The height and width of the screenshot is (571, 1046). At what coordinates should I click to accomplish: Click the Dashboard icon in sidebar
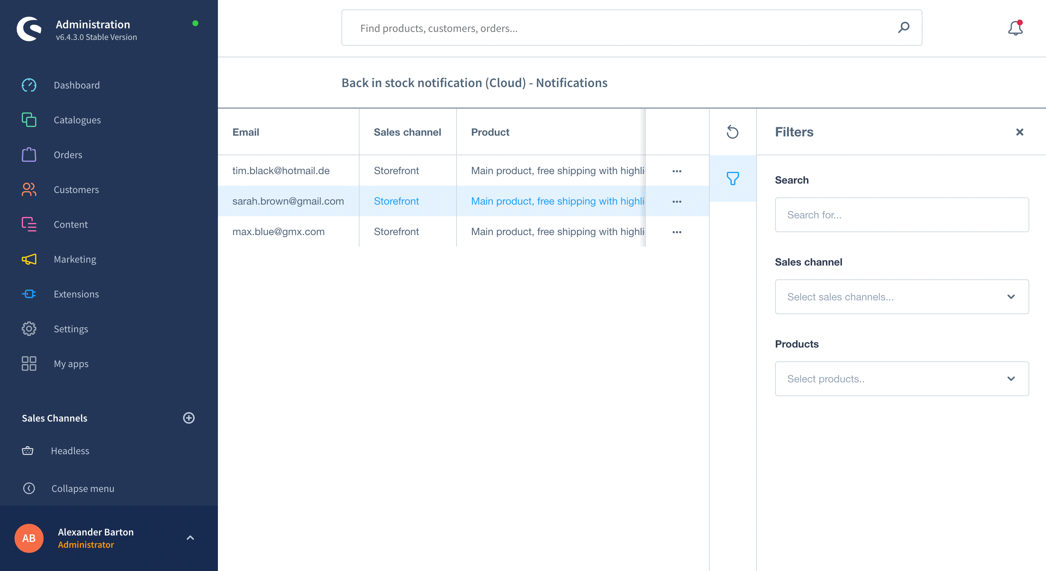coord(28,85)
